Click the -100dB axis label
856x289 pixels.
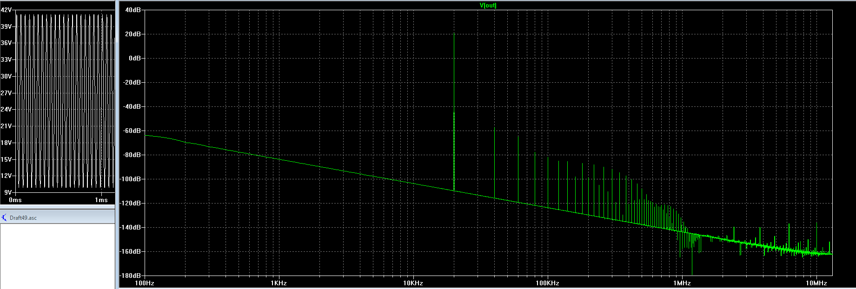click(131, 179)
